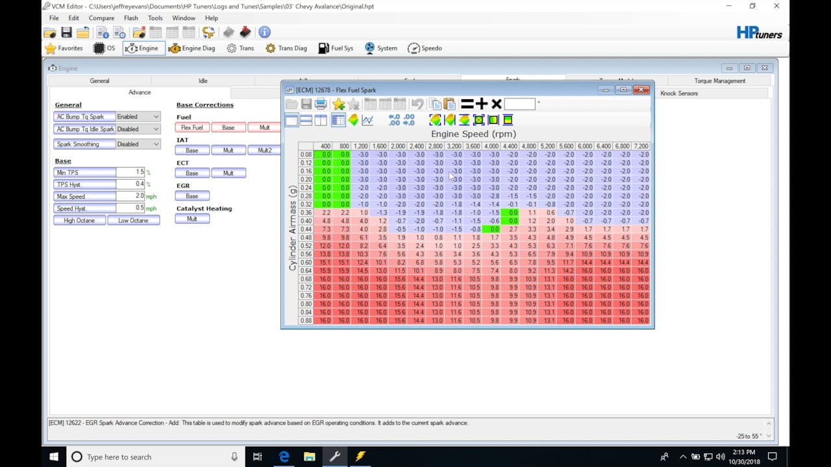Click the increase decimal places icon
831x467 pixels.
point(394,120)
